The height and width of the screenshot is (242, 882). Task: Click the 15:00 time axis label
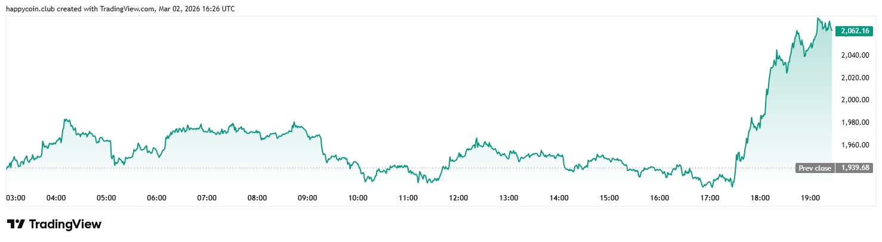click(x=609, y=197)
